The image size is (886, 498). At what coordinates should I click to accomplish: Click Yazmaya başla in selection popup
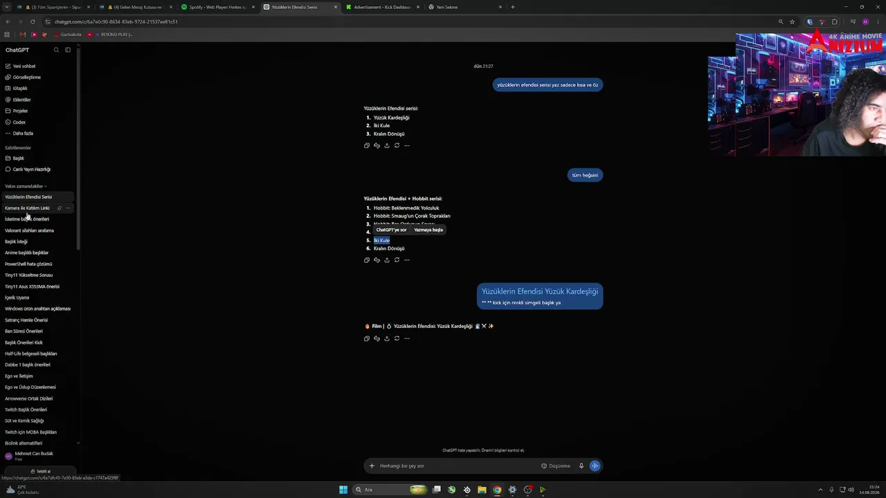click(x=428, y=230)
